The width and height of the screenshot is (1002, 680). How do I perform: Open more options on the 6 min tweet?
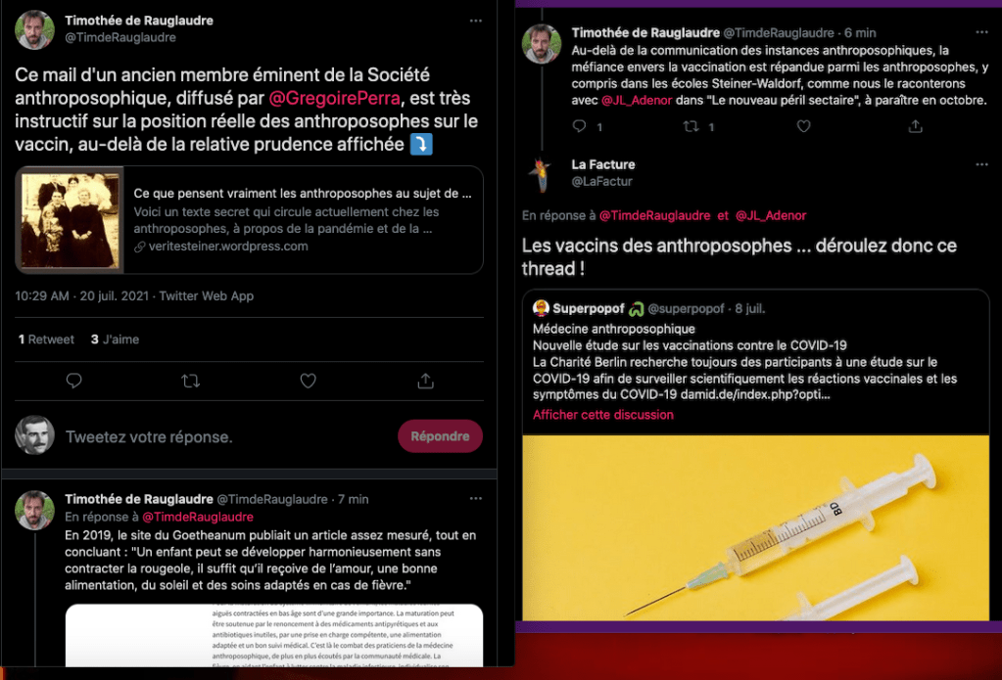[x=981, y=32]
